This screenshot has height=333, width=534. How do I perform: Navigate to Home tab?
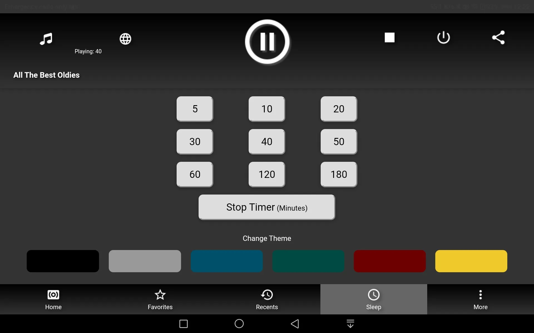pos(53,299)
